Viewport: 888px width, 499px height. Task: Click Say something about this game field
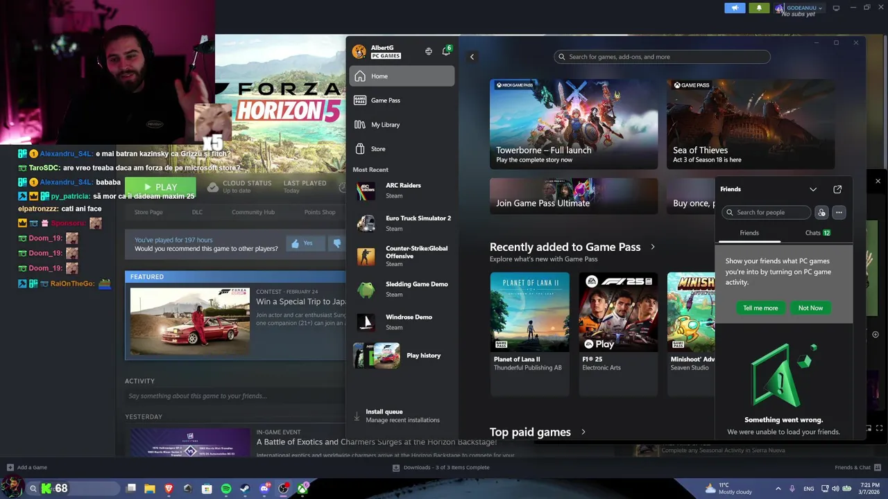(x=234, y=396)
